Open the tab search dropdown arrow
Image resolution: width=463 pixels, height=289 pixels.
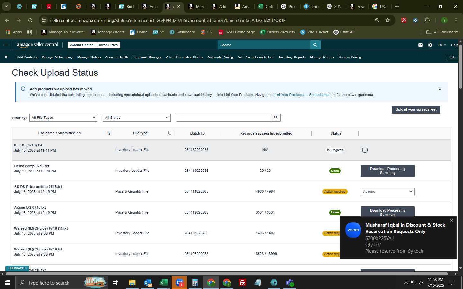(6, 6)
